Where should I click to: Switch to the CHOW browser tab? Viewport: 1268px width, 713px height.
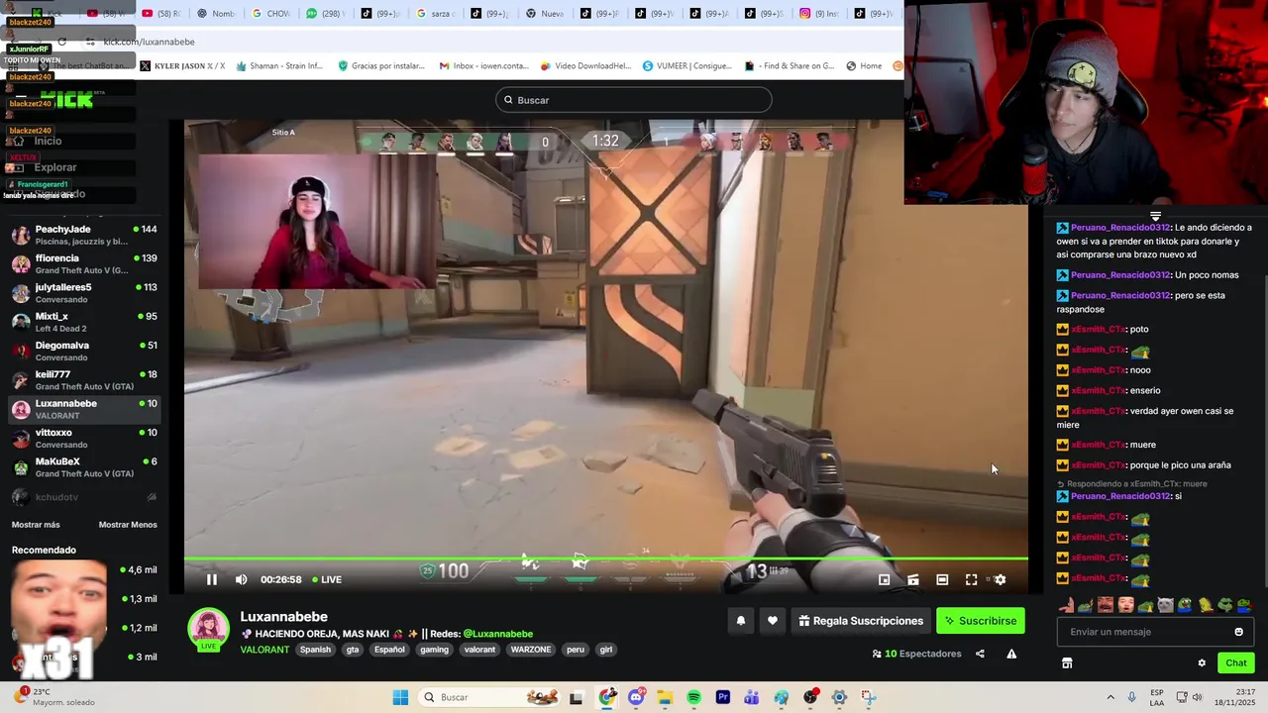point(270,14)
